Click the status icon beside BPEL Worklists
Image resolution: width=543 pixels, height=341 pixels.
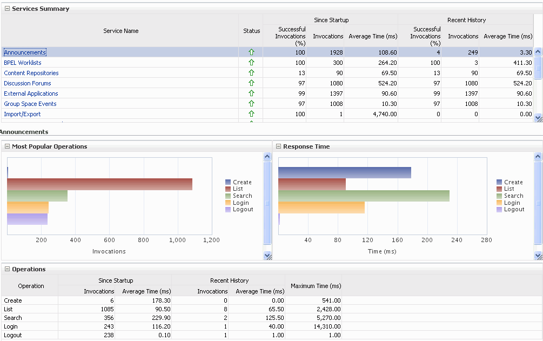pyautogui.click(x=251, y=62)
